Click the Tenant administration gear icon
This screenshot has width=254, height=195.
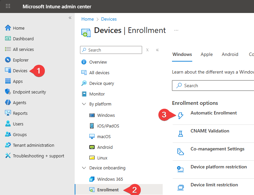tap(8, 145)
